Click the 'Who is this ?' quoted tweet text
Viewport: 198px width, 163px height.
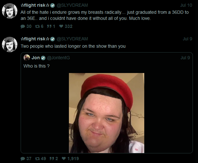pos(36,66)
